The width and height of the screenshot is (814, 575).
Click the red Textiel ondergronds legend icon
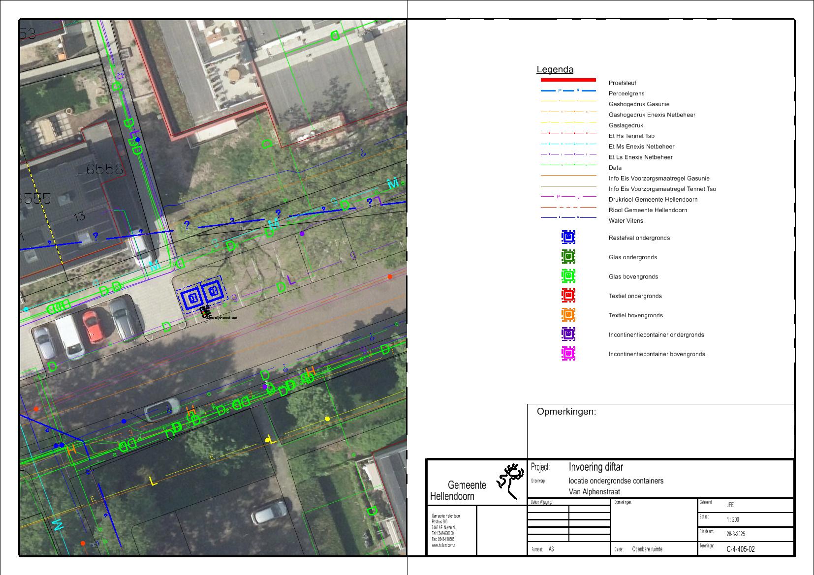click(568, 296)
